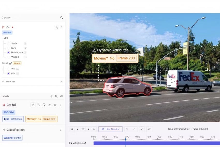Screen dimensions: 220x147
Task: Click the sort icon in Labels header
Action: pyautogui.click(x=51, y=96)
